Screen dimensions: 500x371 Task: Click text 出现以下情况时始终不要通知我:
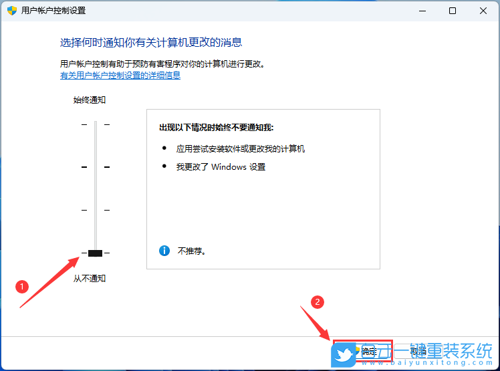click(x=216, y=128)
